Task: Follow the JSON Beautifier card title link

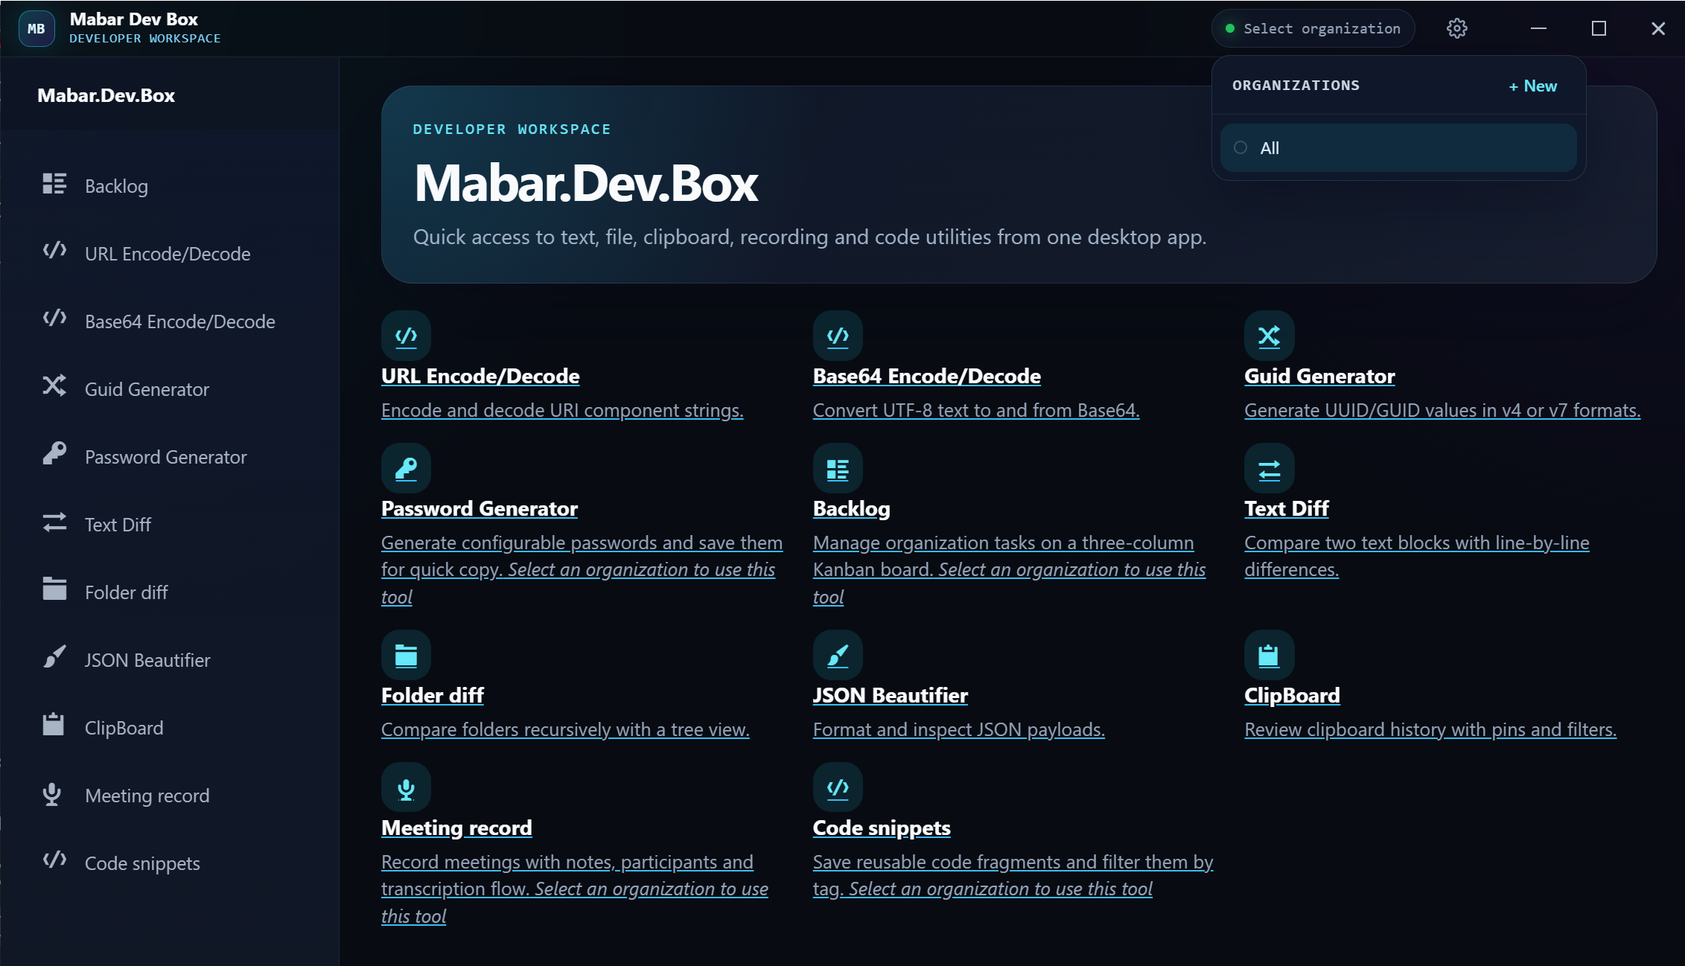Action: click(x=890, y=695)
